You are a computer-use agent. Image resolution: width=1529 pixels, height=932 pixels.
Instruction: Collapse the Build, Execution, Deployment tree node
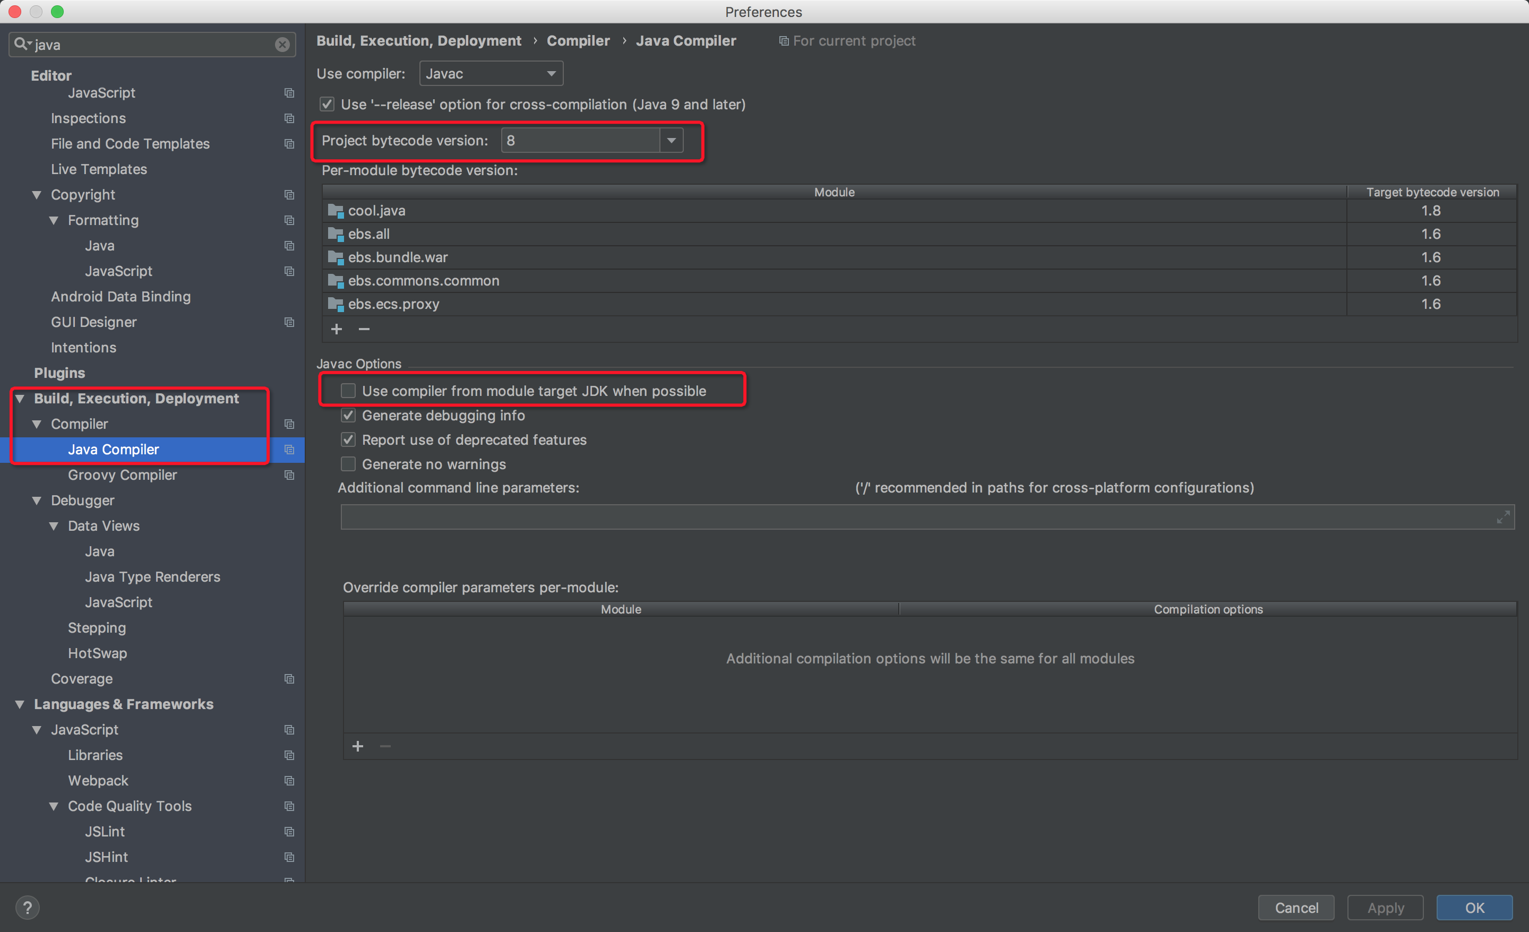point(19,399)
